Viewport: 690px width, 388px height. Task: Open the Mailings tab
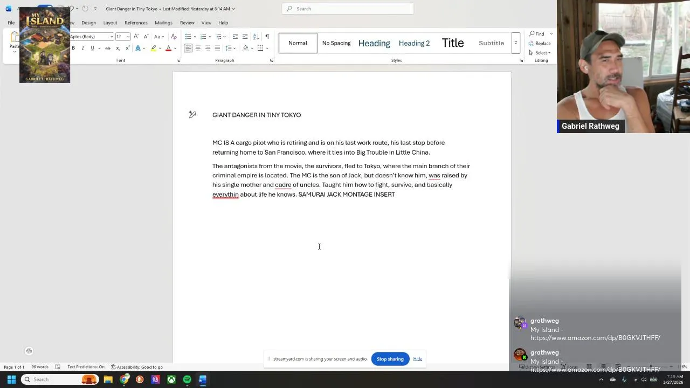163,23
